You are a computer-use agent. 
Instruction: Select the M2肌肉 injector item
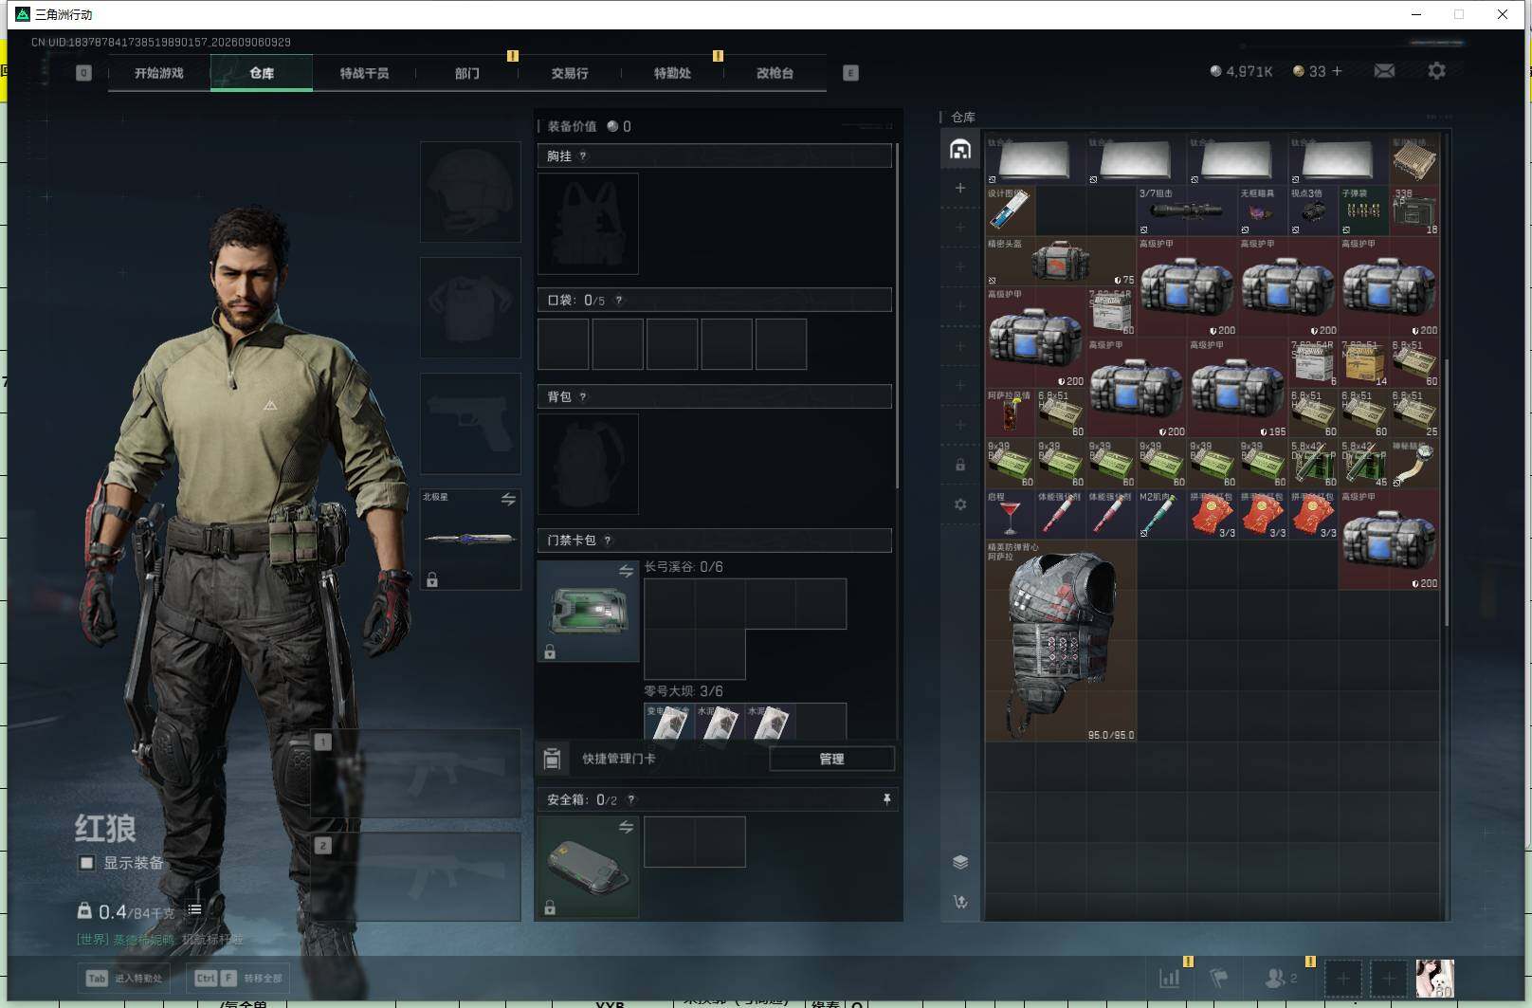click(1161, 514)
